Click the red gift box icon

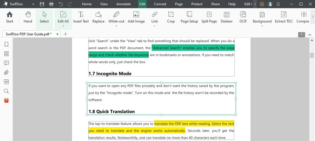click(x=6, y=100)
